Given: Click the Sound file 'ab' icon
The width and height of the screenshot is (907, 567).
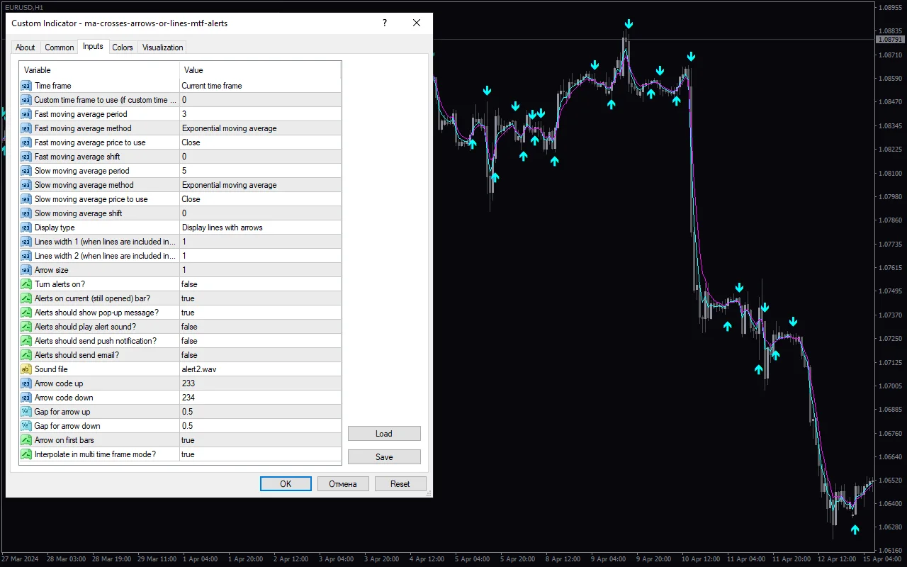Looking at the screenshot, I should (x=26, y=369).
